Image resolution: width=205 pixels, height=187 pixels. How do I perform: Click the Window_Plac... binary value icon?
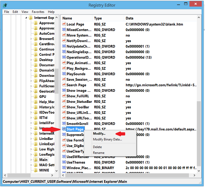(x=64, y=168)
